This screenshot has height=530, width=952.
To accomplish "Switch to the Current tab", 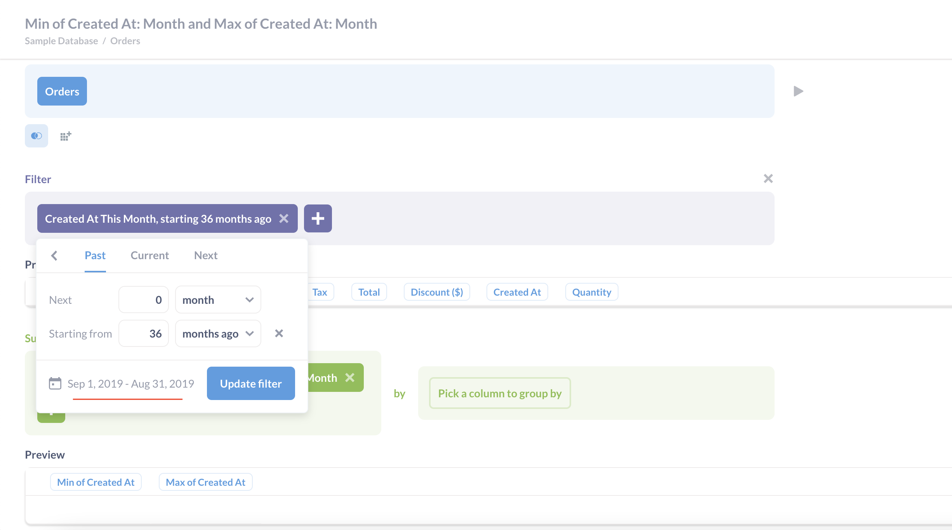I will click(x=149, y=255).
